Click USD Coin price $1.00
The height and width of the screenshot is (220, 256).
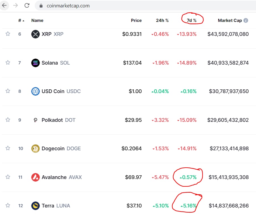pyautogui.click(x=135, y=91)
